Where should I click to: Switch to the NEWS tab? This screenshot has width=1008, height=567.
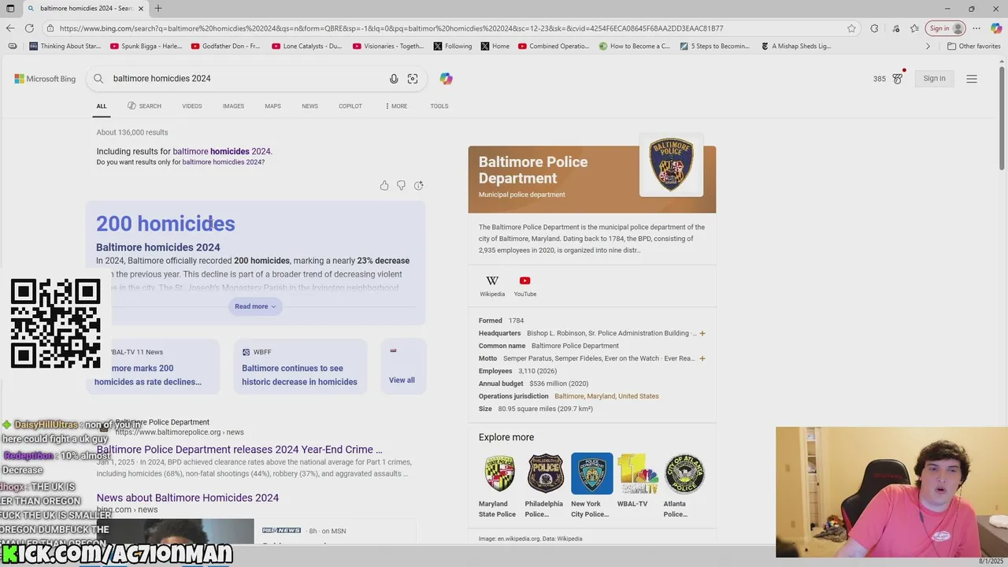coord(310,106)
